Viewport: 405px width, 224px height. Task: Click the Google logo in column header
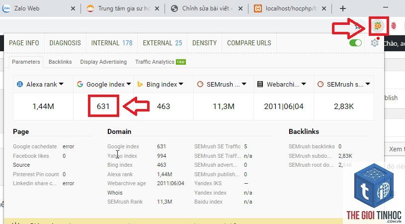[80, 84]
